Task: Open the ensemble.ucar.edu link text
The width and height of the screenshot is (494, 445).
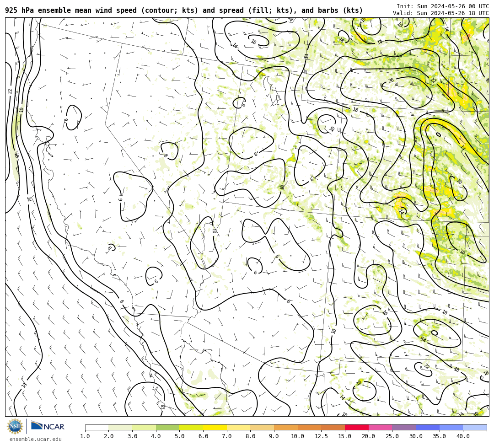Action: (x=36, y=439)
